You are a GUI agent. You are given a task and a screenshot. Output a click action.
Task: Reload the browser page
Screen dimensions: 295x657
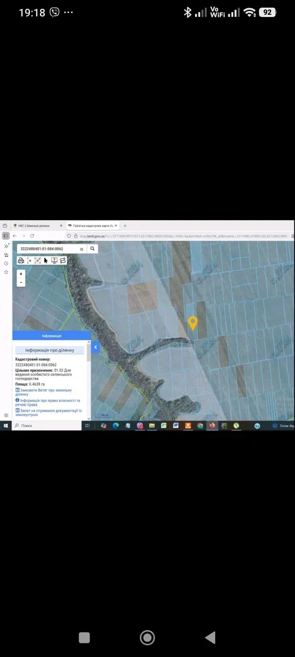pos(32,236)
